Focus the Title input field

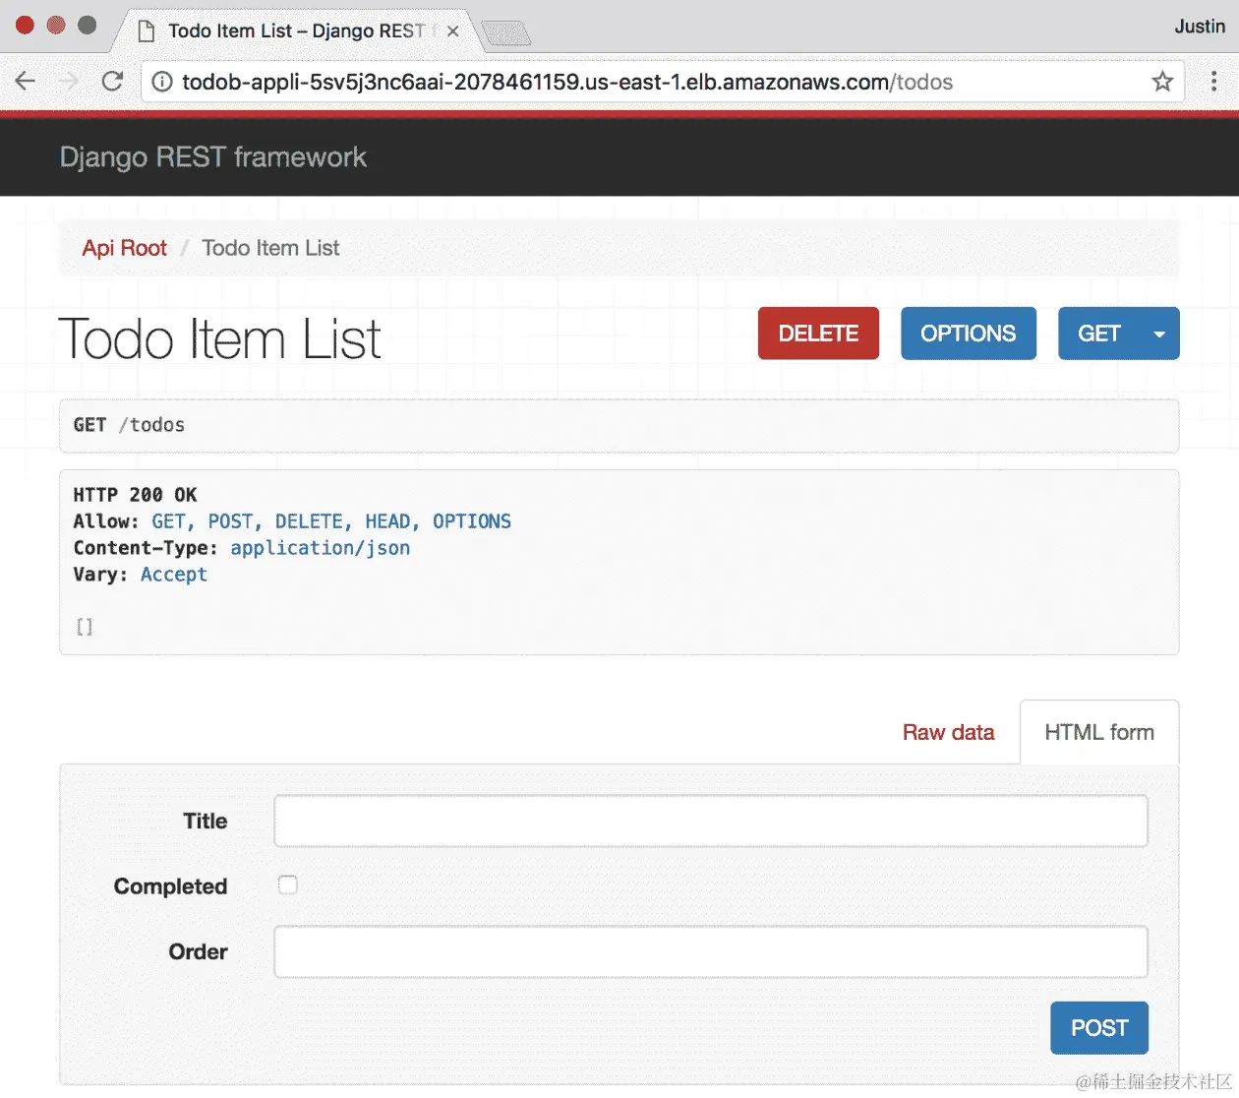(711, 821)
